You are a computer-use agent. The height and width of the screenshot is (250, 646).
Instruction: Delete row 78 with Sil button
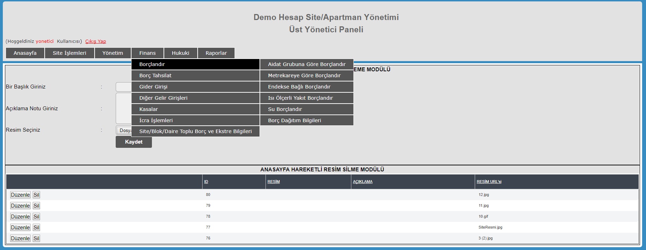[36, 217]
